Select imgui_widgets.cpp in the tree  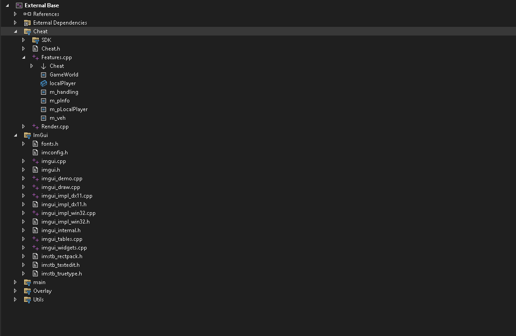[64, 248]
